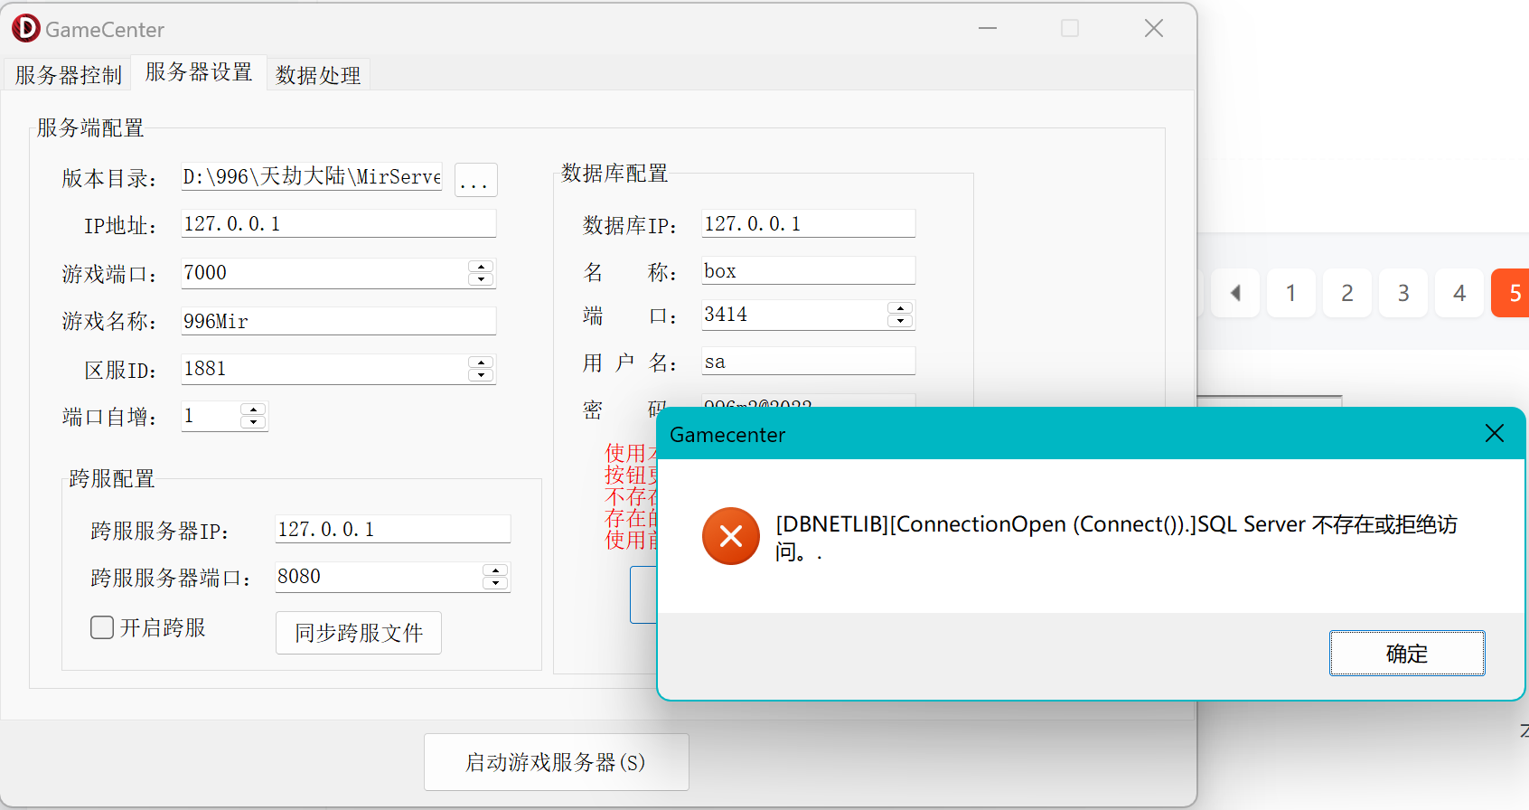Viewport: 1529px width, 810px height.
Task: Click the red error icon in dialog
Action: pos(731,536)
